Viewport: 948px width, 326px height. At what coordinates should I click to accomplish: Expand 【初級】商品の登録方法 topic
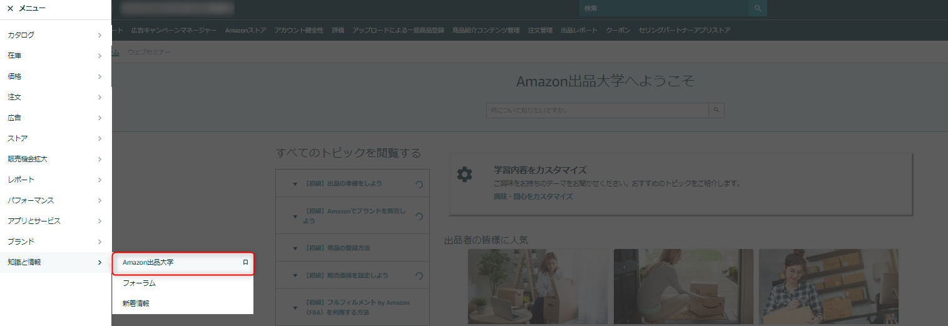pyautogui.click(x=352, y=248)
